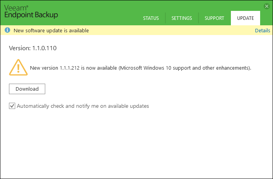The image size is (273, 179).
Task: Click the Download button
Action: pyautogui.click(x=27, y=89)
